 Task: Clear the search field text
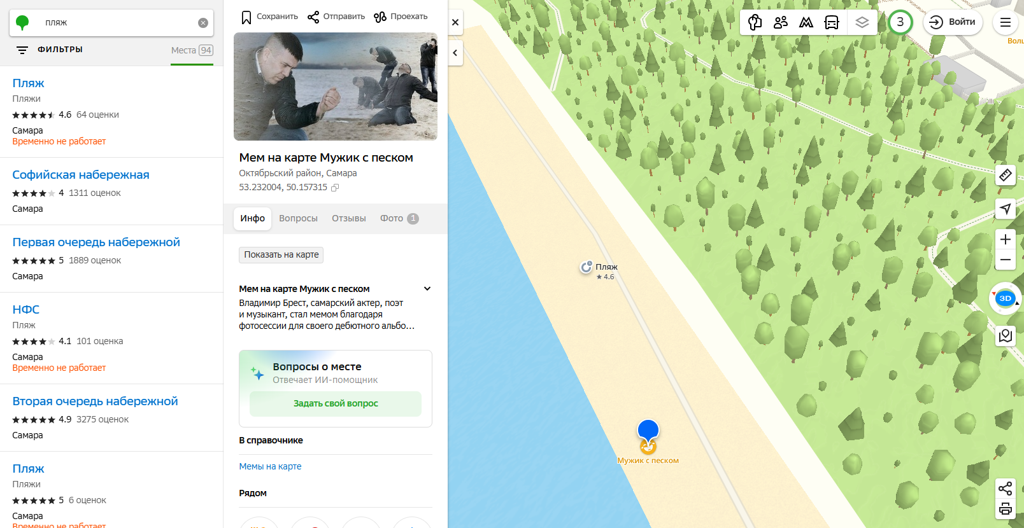tap(203, 23)
